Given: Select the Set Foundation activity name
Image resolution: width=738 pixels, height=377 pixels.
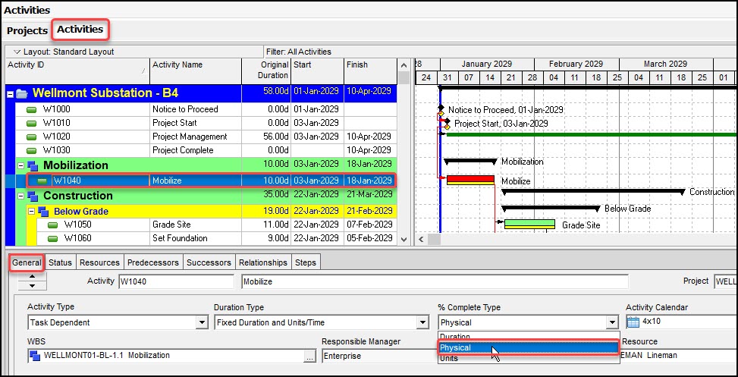Looking at the screenshot, I should pos(180,238).
